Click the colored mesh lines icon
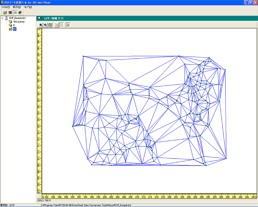Image resolution: width=258 pixels, height=207 pixels. tap(68, 25)
